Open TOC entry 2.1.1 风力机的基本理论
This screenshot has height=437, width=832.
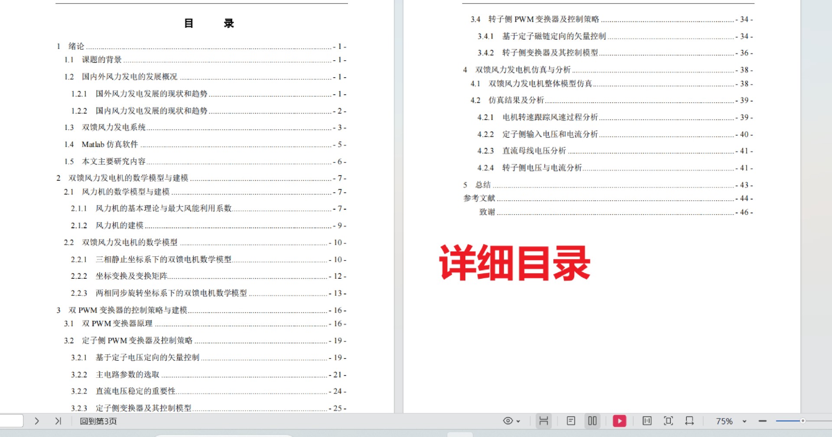(209, 209)
